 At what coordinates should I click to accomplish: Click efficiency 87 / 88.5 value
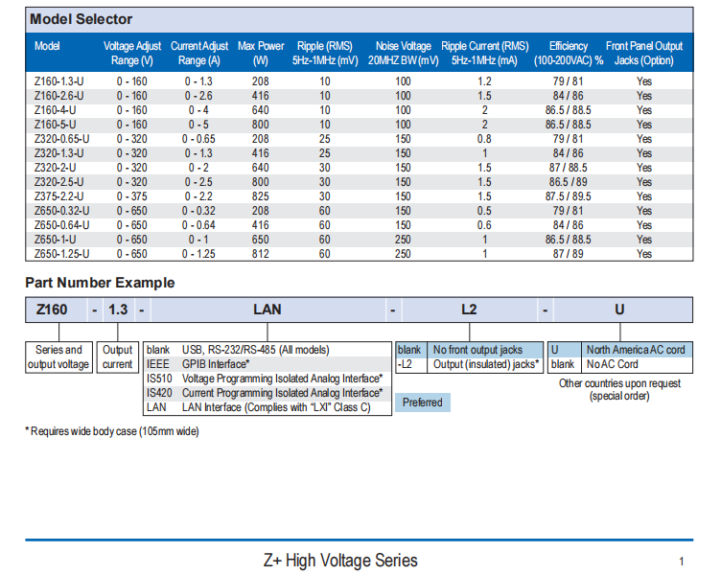click(x=568, y=168)
